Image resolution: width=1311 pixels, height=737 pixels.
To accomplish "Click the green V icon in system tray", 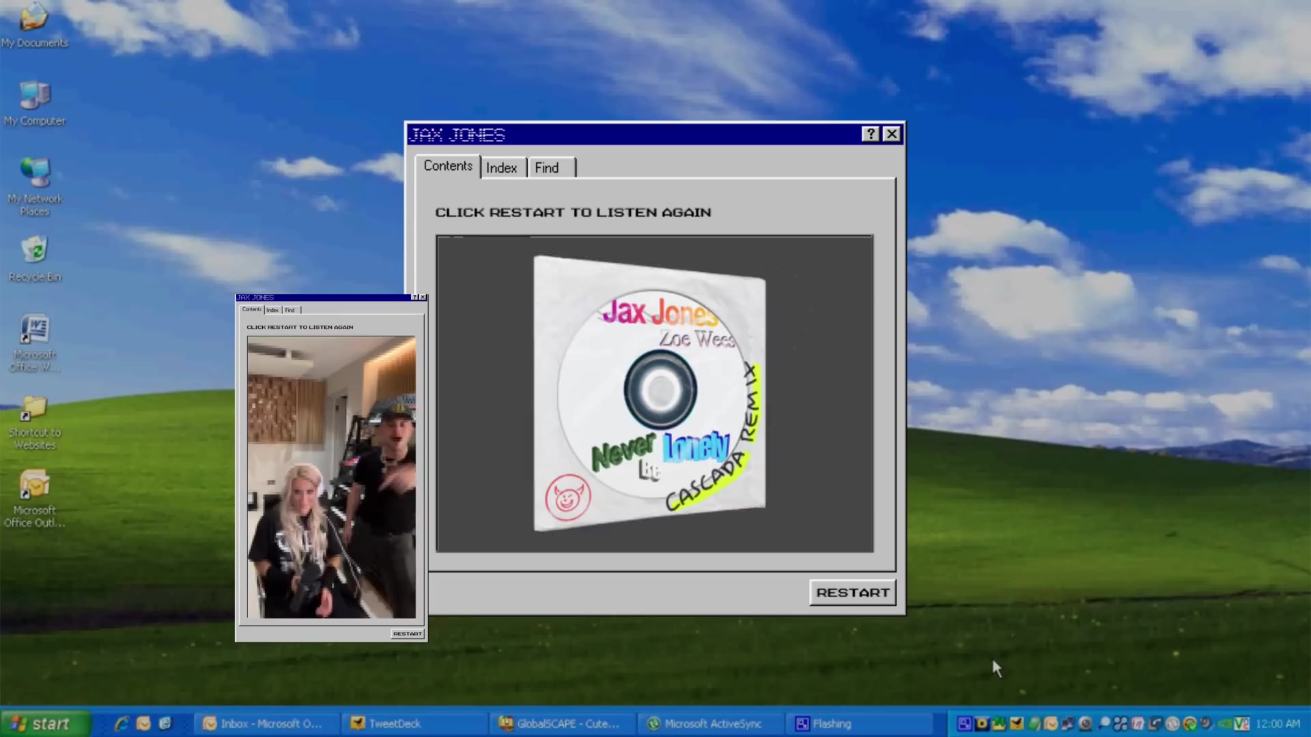I will pos(1241,723).
